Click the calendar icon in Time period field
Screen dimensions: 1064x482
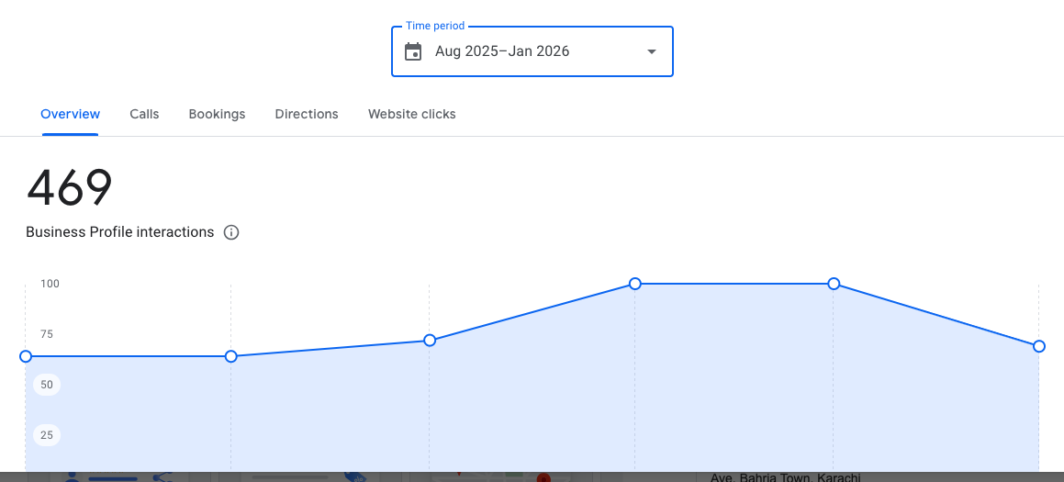[413, 51]
